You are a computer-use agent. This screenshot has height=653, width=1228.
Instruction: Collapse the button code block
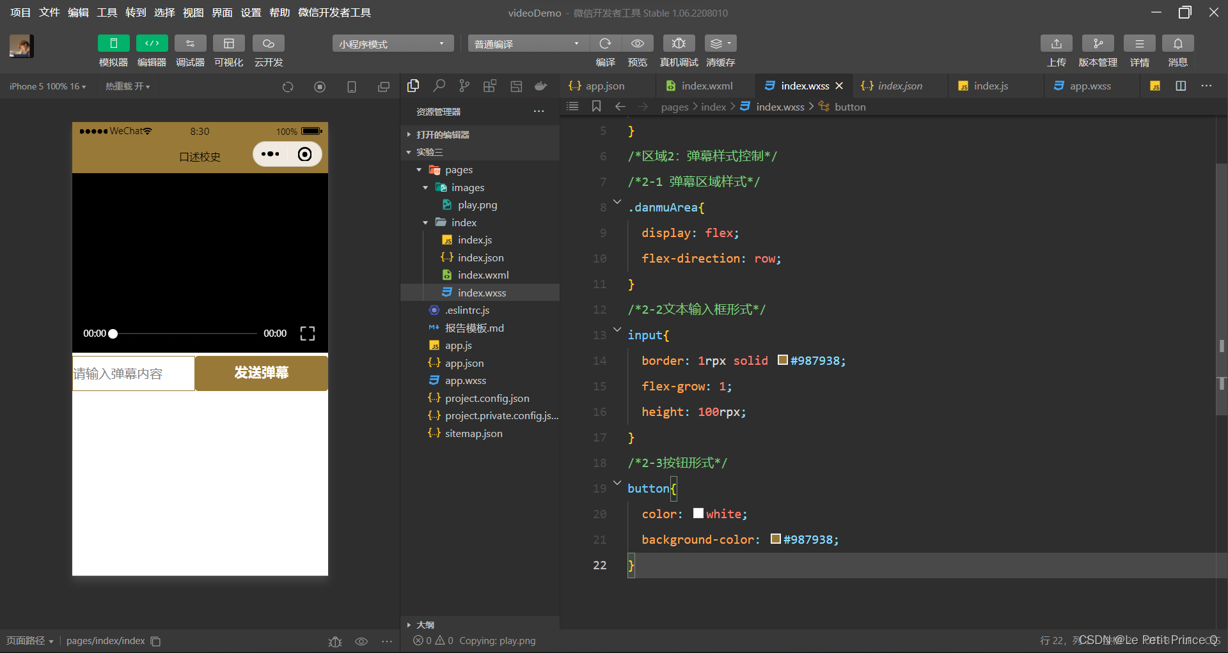pos(617,483)
